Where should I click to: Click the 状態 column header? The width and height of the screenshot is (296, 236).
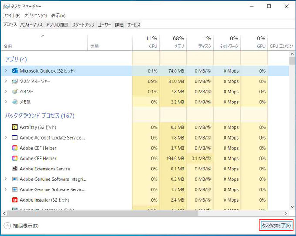(110, 43)
